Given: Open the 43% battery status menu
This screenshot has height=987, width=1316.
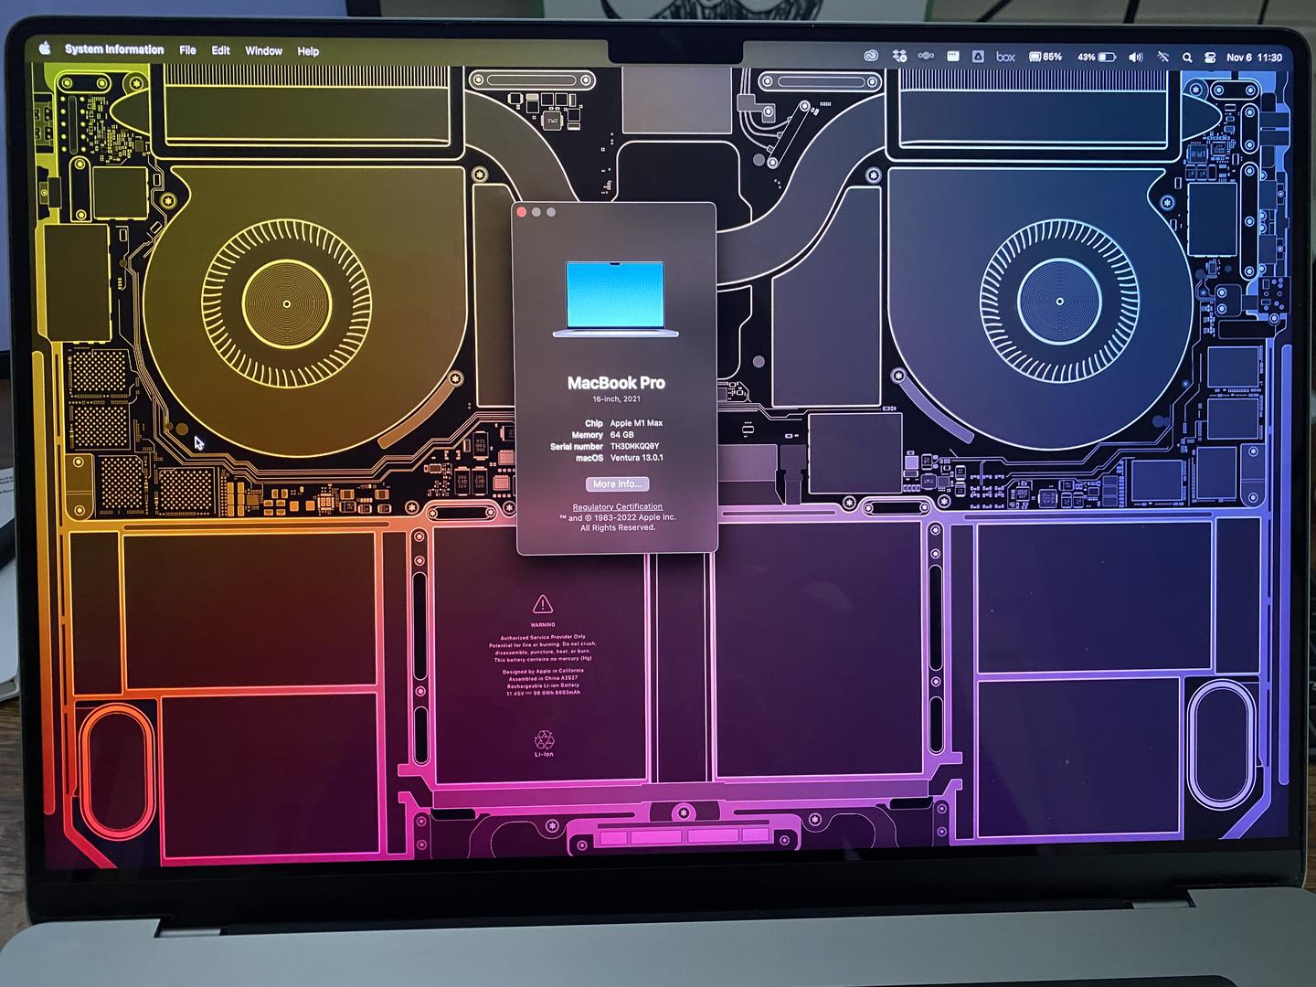Looking at the screenshot, I should (1097, 57).
